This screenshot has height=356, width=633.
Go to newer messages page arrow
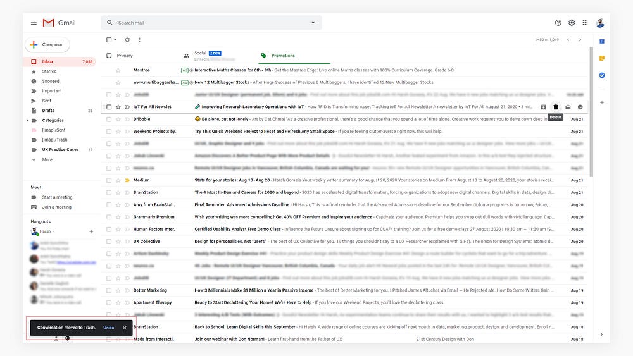coord(568,40)
